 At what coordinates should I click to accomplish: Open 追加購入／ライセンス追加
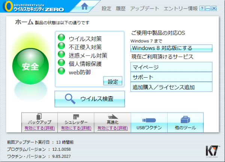click(x=171, y=87)
